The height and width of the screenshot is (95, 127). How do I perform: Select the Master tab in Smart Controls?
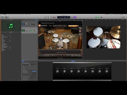(26, 61)
